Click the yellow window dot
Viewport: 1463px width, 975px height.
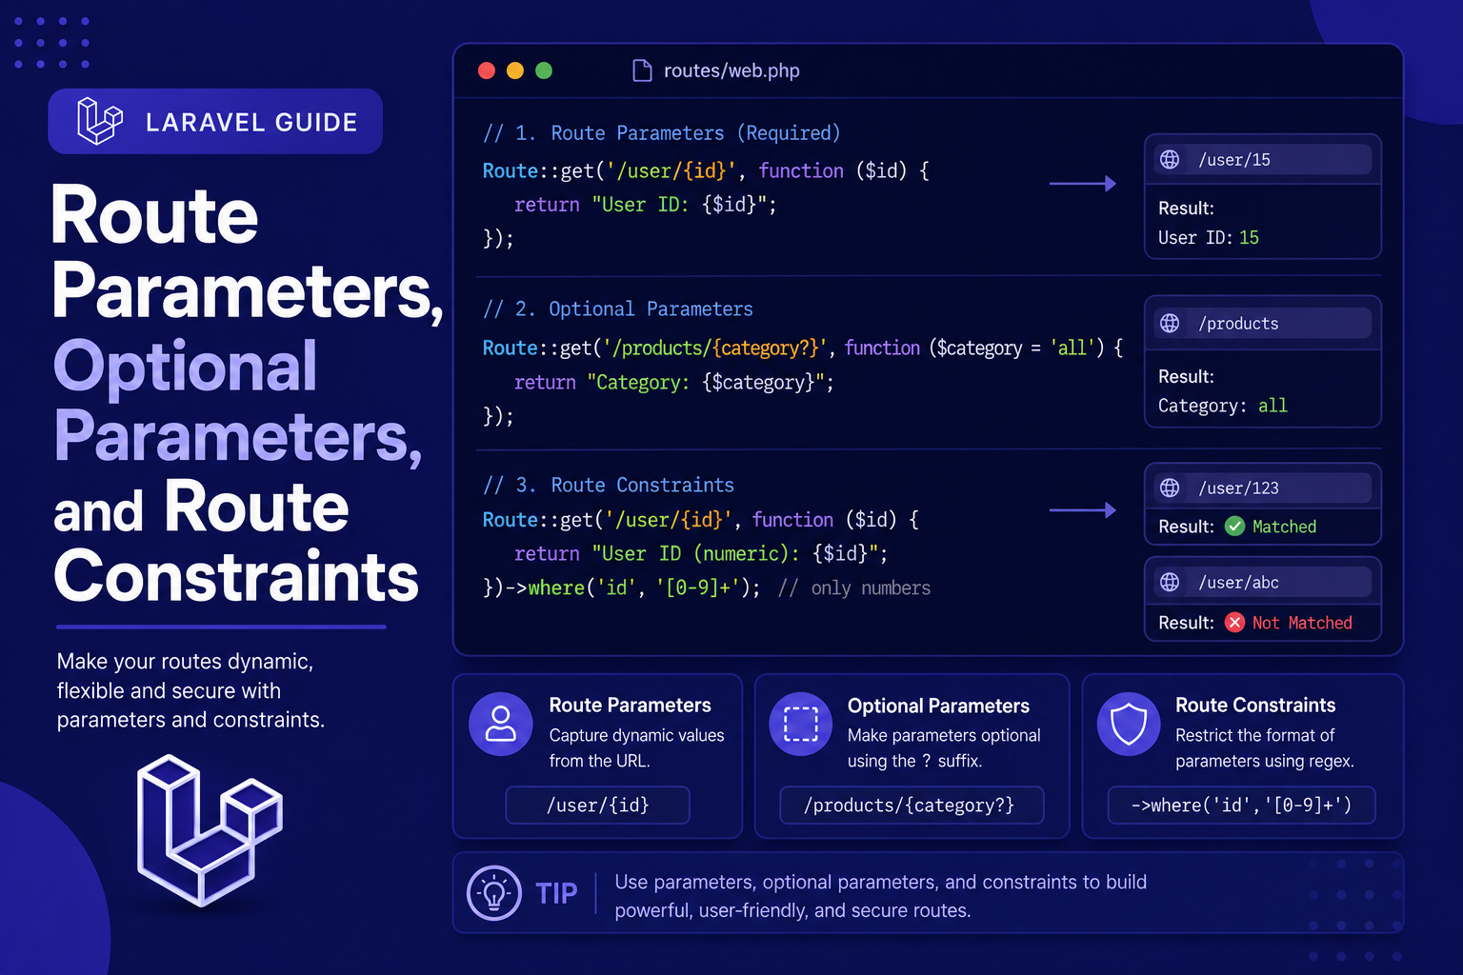pos(515,70)
